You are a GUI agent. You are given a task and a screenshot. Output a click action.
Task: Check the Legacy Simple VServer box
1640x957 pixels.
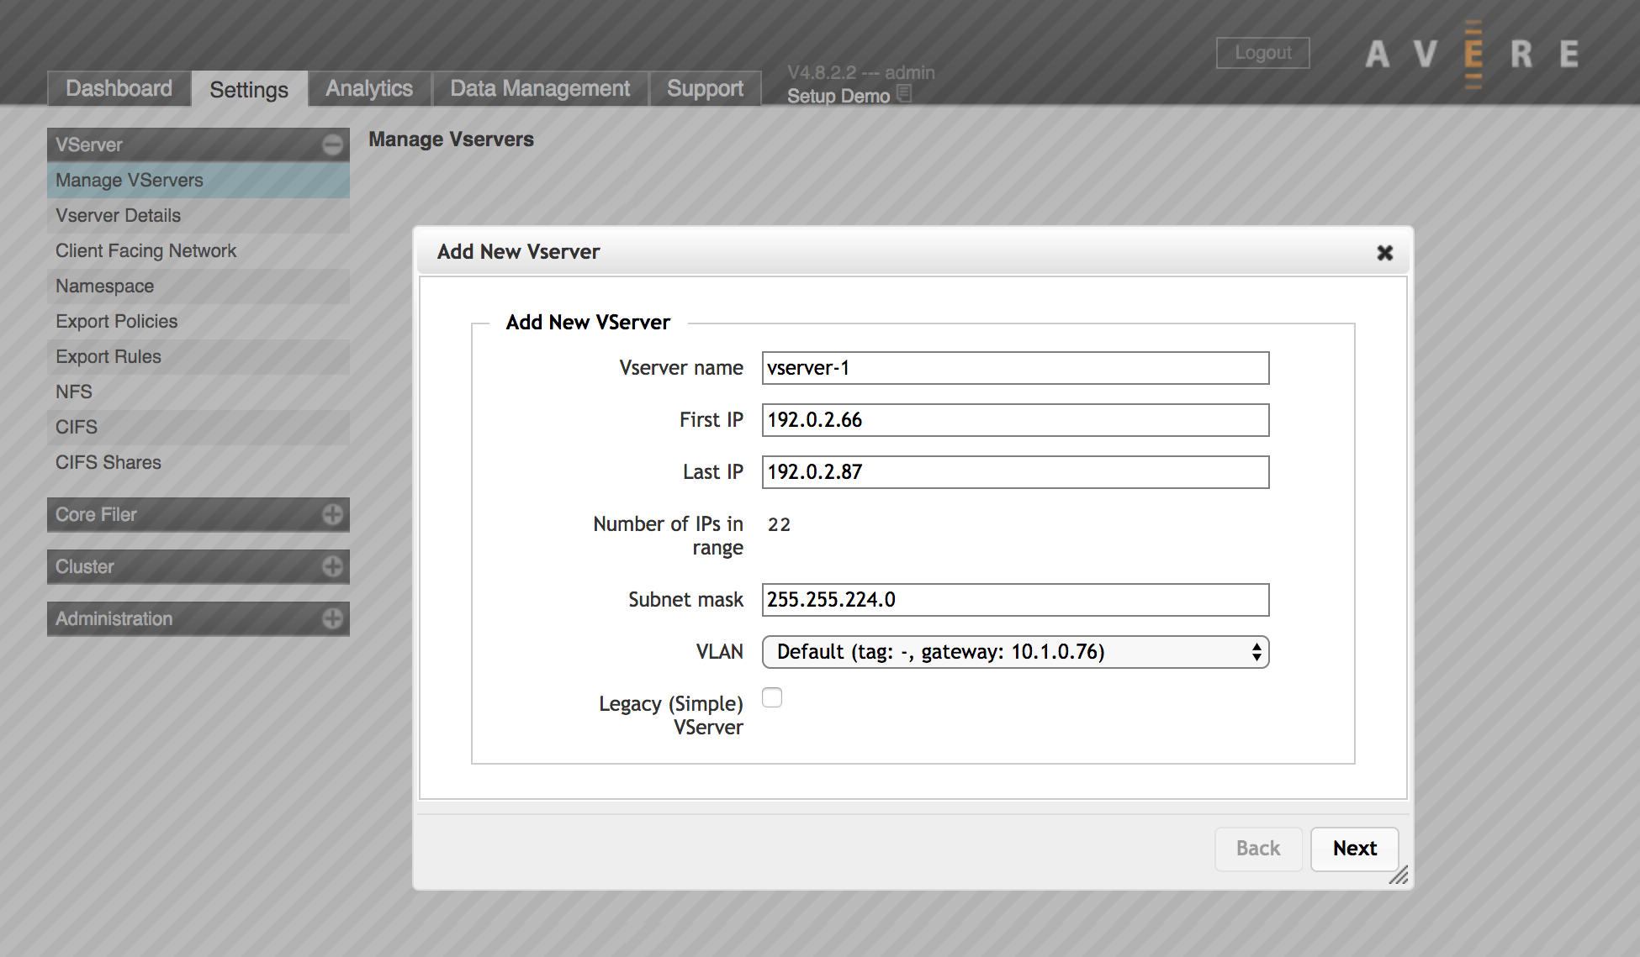coord(772,697)
